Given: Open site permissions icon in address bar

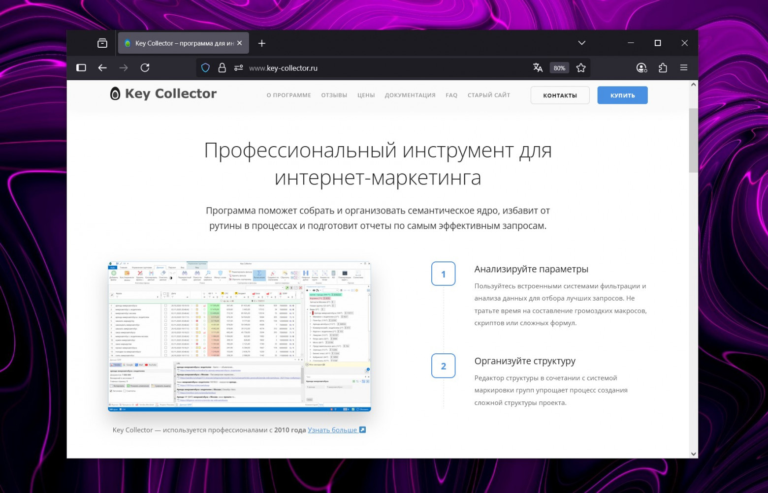Looking at the screenshot, I should (238, 68).
